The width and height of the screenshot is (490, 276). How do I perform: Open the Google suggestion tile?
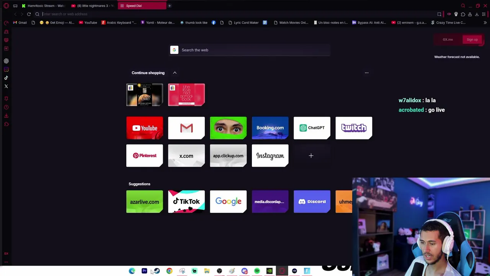[229, 202]
